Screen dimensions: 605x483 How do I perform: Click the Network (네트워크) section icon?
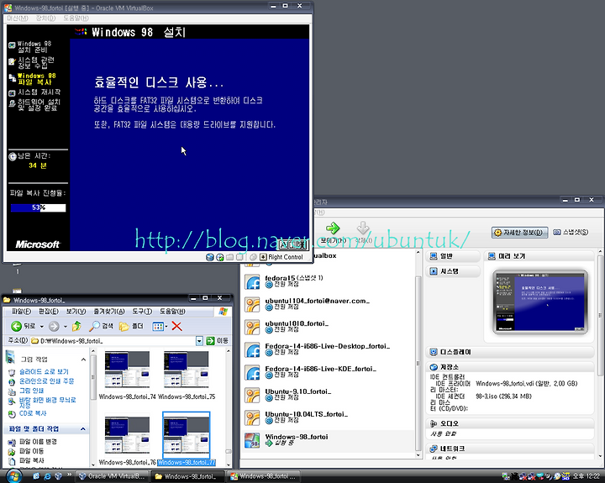coord(434,449)
